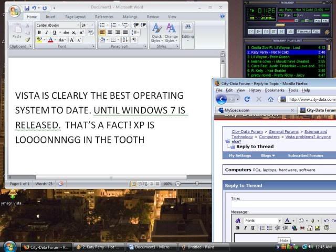Adjust the Word zoom slider

[x=197, y=184]
